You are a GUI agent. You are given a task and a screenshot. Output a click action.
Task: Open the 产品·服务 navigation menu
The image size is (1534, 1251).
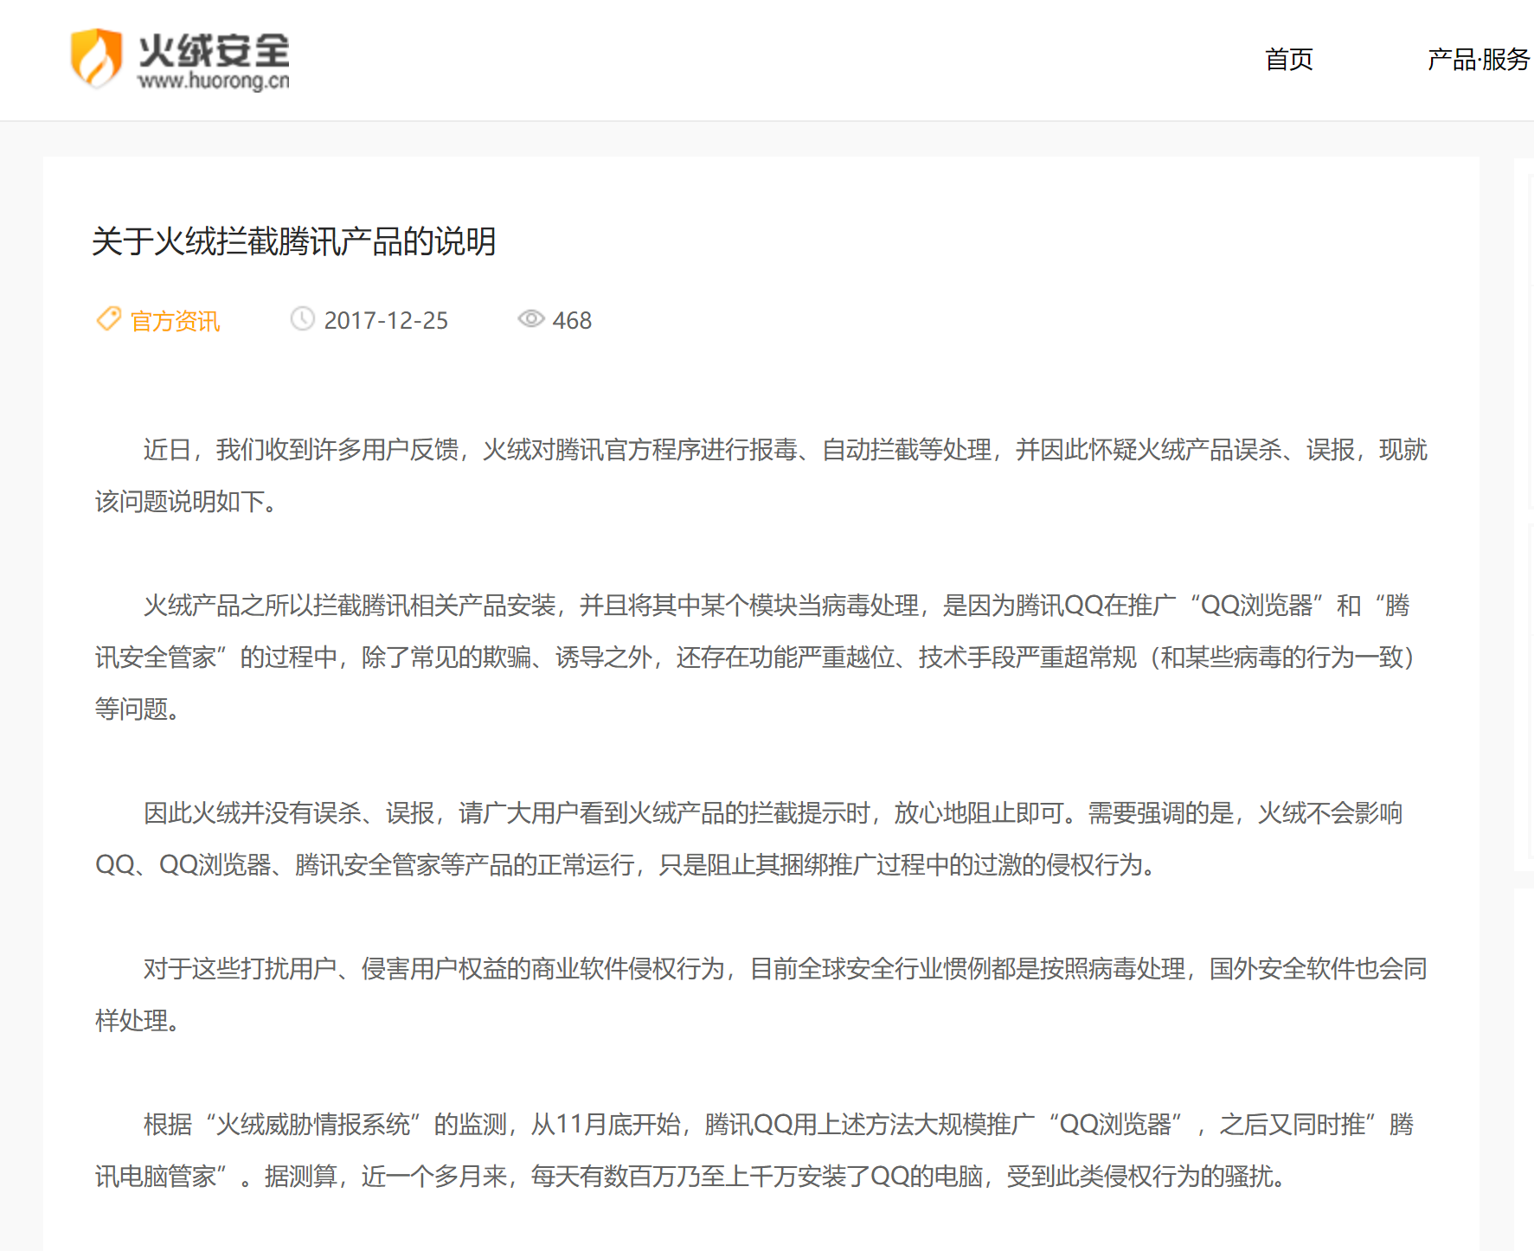(x=1479, y=59)
